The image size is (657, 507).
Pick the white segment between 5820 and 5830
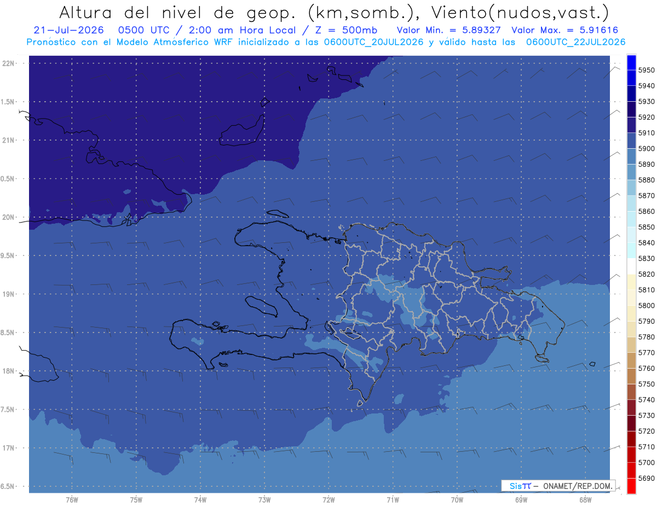(631, 266)
